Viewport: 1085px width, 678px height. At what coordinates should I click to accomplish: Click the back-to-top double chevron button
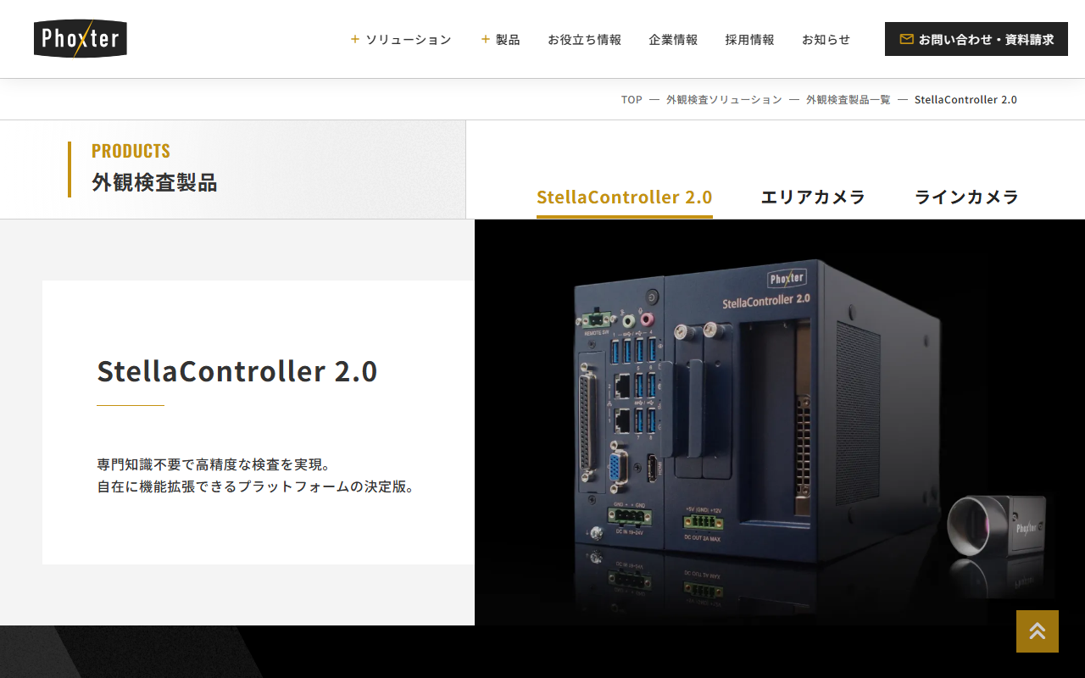point(1038,631)
